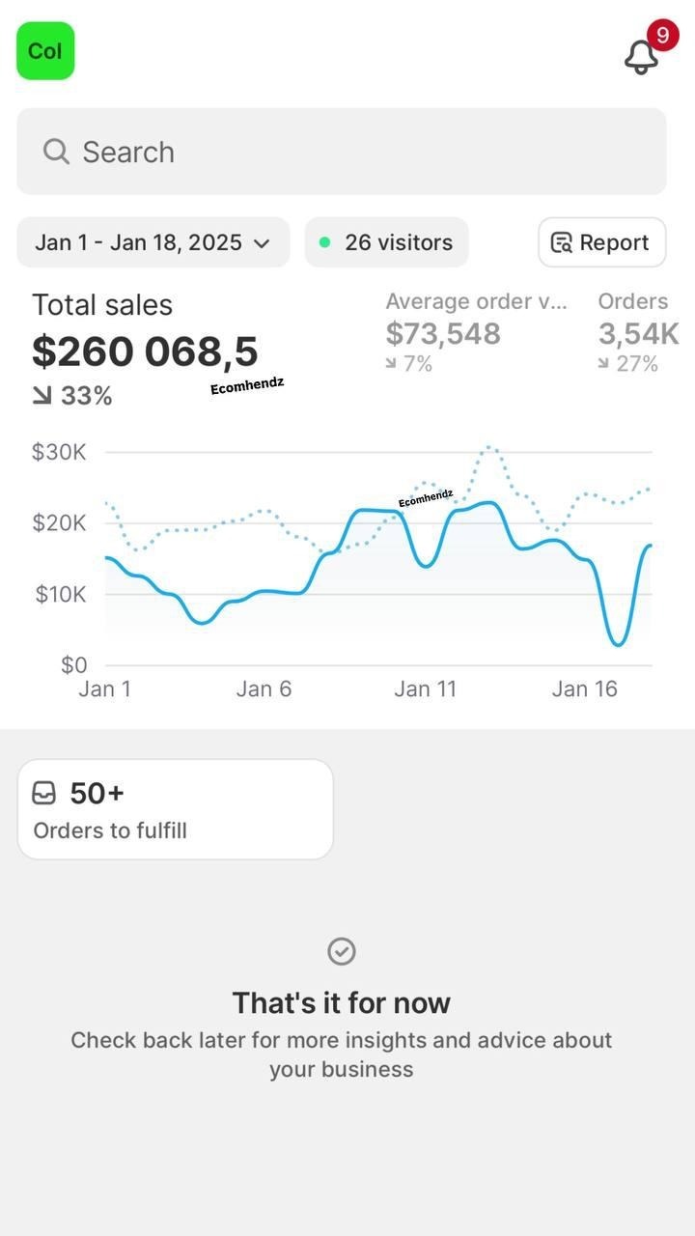This screenshot has height=1236, width=695.
Task: Open the Report button
Action: coord(601,242)
